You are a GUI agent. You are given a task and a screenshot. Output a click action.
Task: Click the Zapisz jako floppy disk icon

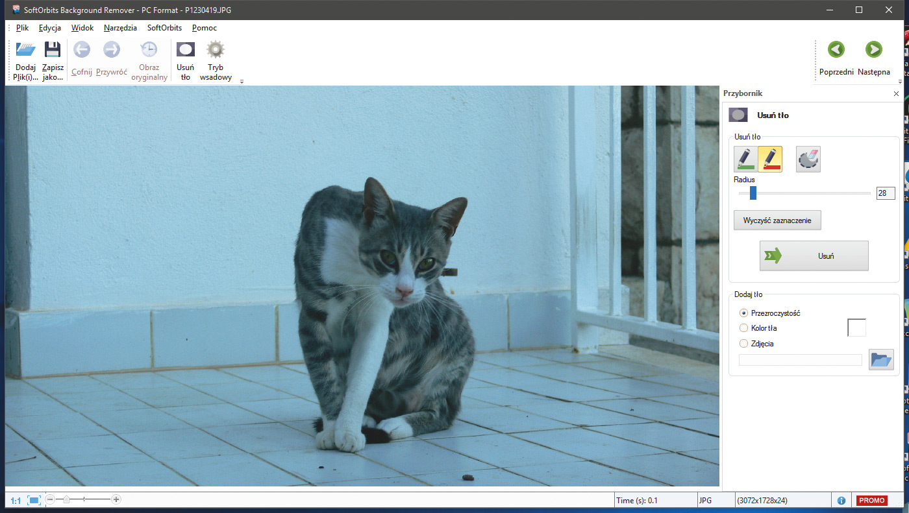click(53, 50)
